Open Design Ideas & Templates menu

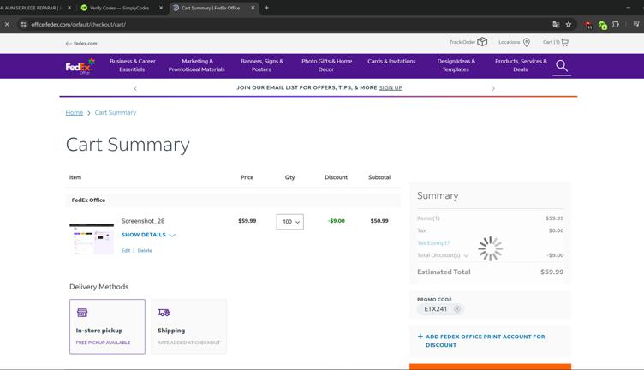[x=456, y=65]
